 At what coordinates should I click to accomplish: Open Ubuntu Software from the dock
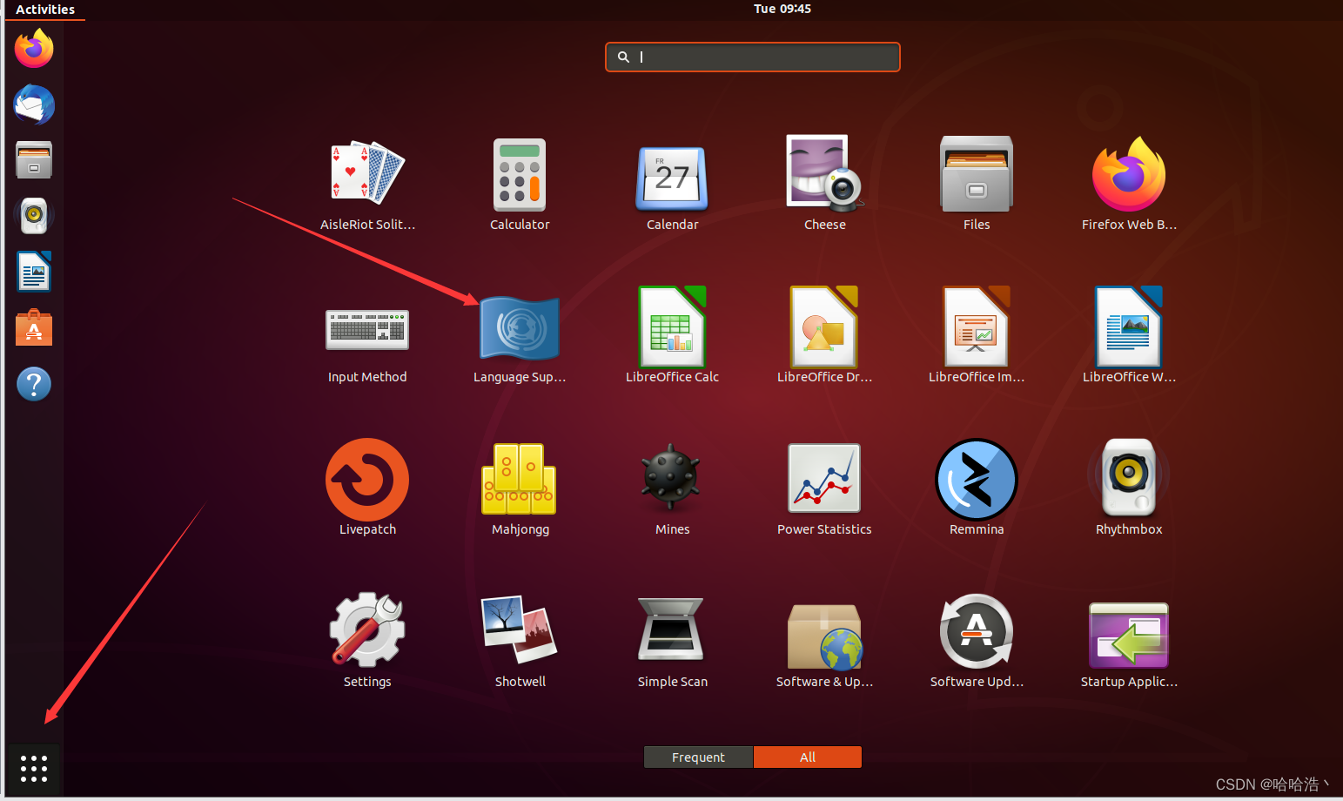(34, 327)
